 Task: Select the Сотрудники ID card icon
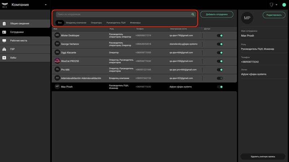tap(4, 32)
